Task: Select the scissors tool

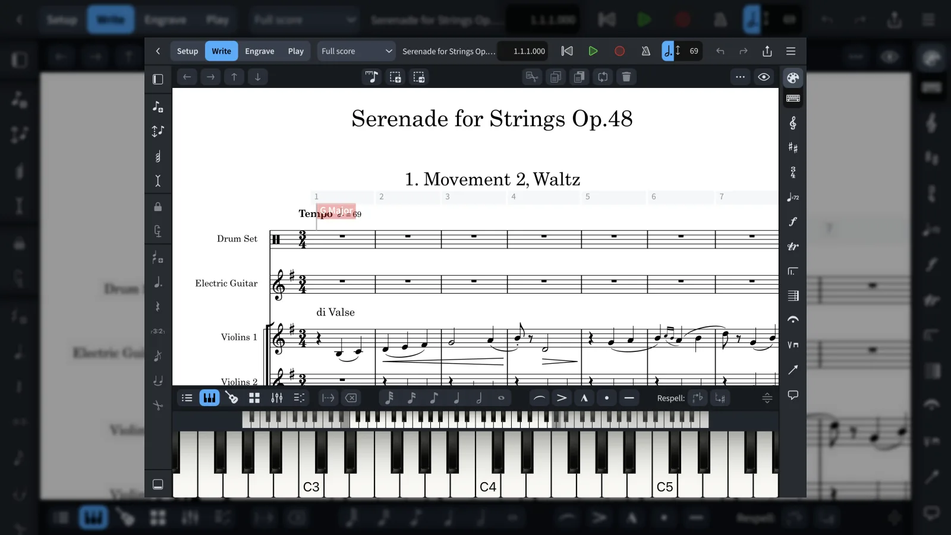Action: [158, 405]
